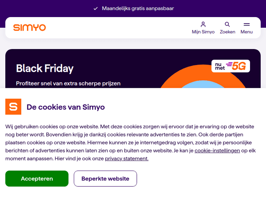The width and height of the screenshot is (266, 200).
Task: Open the privacy statement link
Action: click(127, 158)
